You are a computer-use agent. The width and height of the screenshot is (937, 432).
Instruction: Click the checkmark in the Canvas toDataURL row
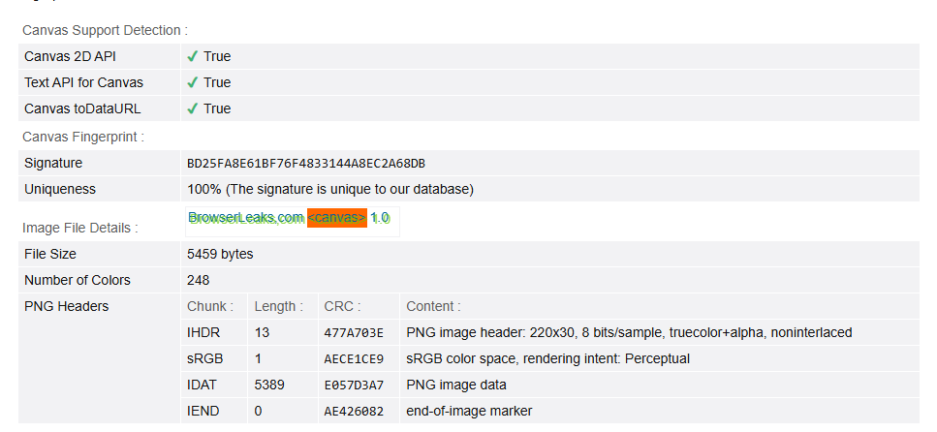coord(193,108)
